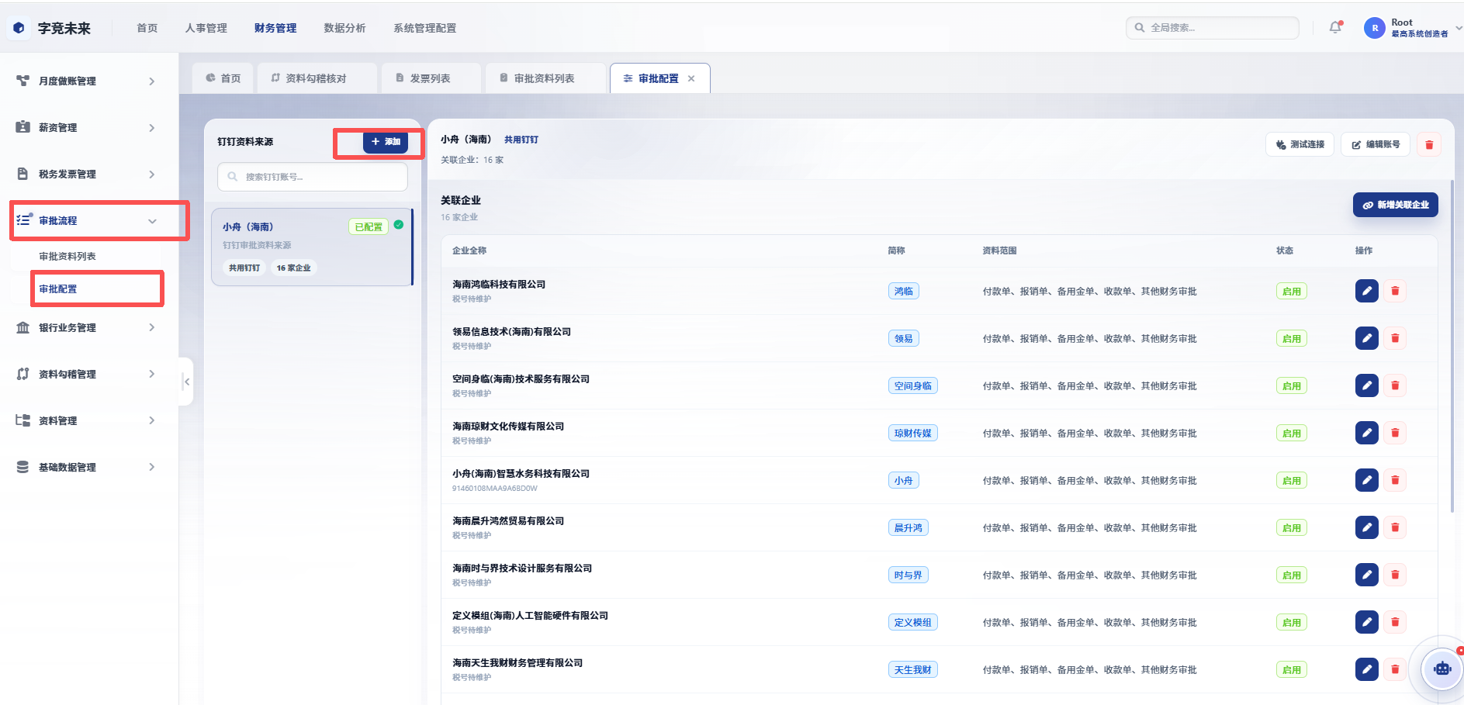1464x705 pixels.
Task: Focus the 全局搜索 search field
Action: click(1213, 27)
